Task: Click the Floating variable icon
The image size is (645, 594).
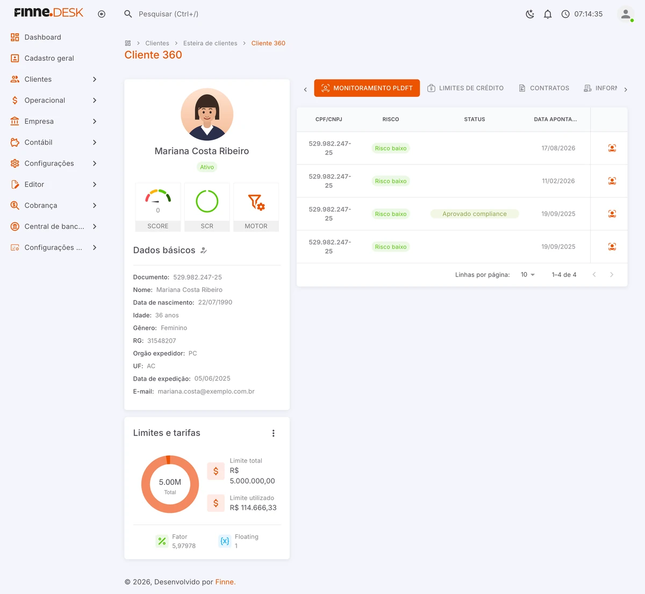Action: [225, 541]
